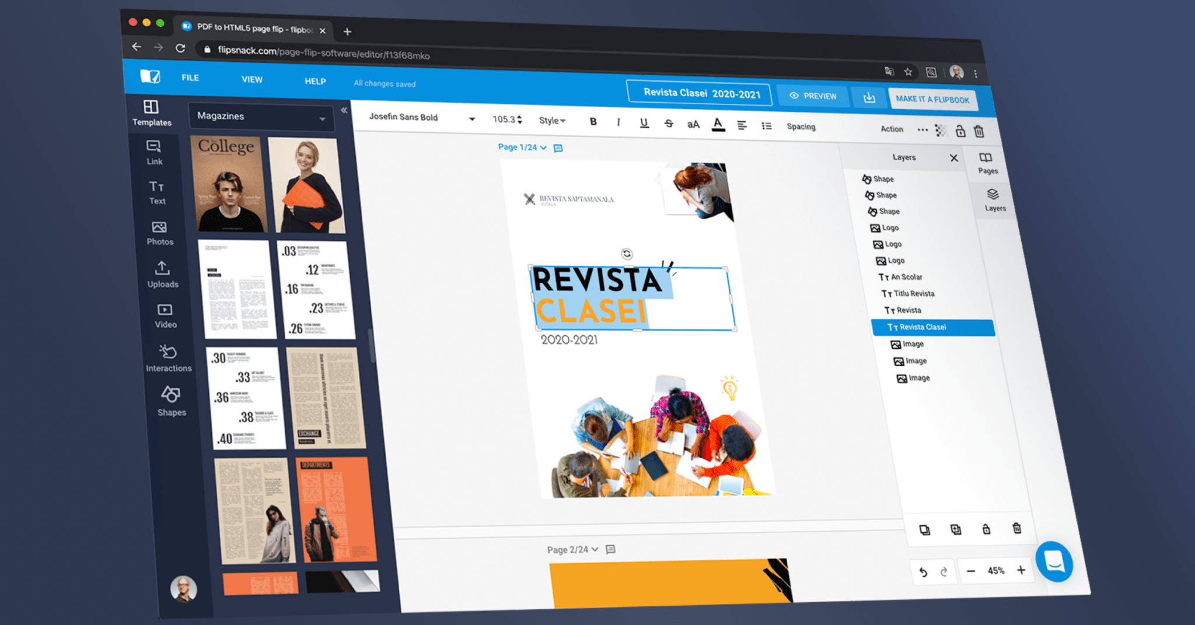Open the Photos panel

click(x=159, y=233)
